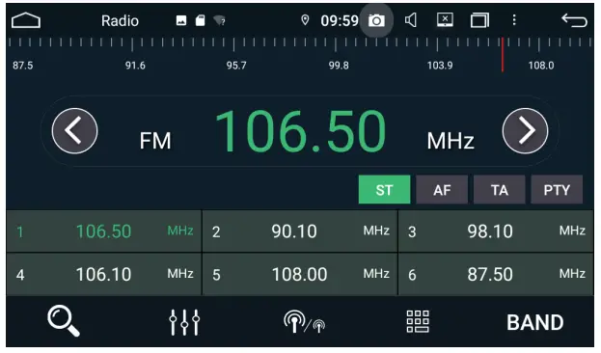
Task: Tap the image notification icon
Action: click(x=181, y=20)
